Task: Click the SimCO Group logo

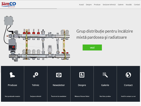Action: (9, 5)
